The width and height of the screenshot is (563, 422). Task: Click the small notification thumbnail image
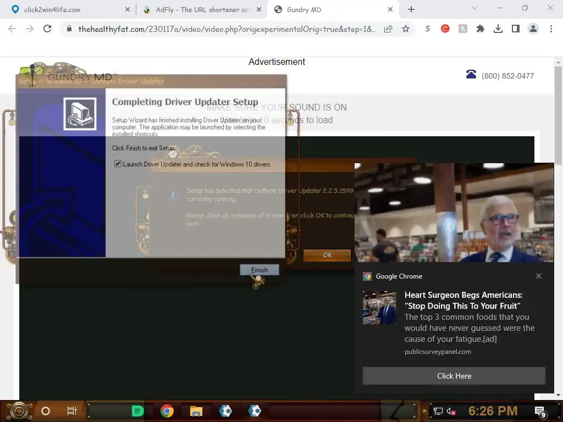(x=379, y=308)
